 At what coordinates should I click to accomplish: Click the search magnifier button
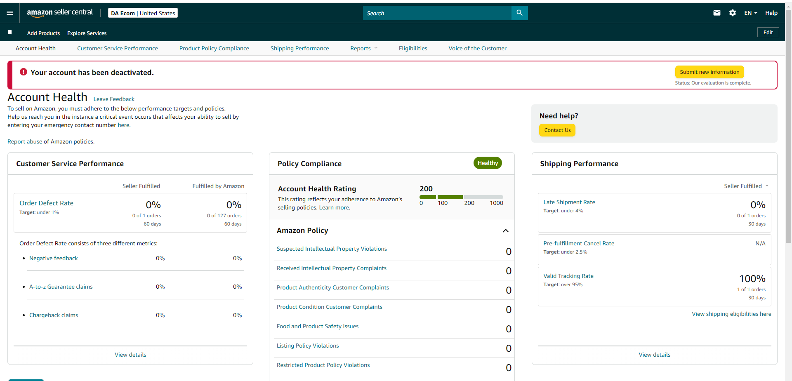tap(519, 13)
